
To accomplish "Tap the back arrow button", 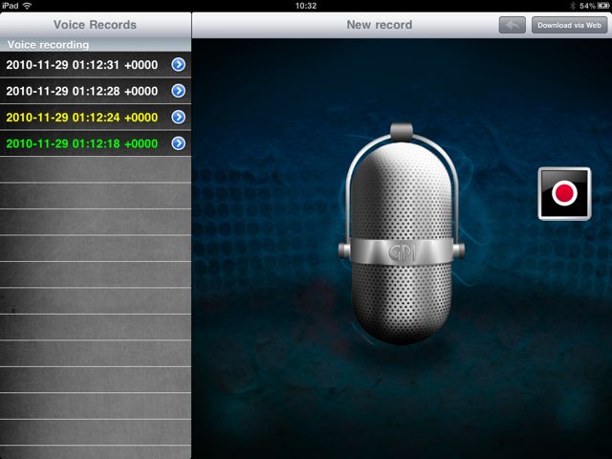I will [x=513, y=25].
